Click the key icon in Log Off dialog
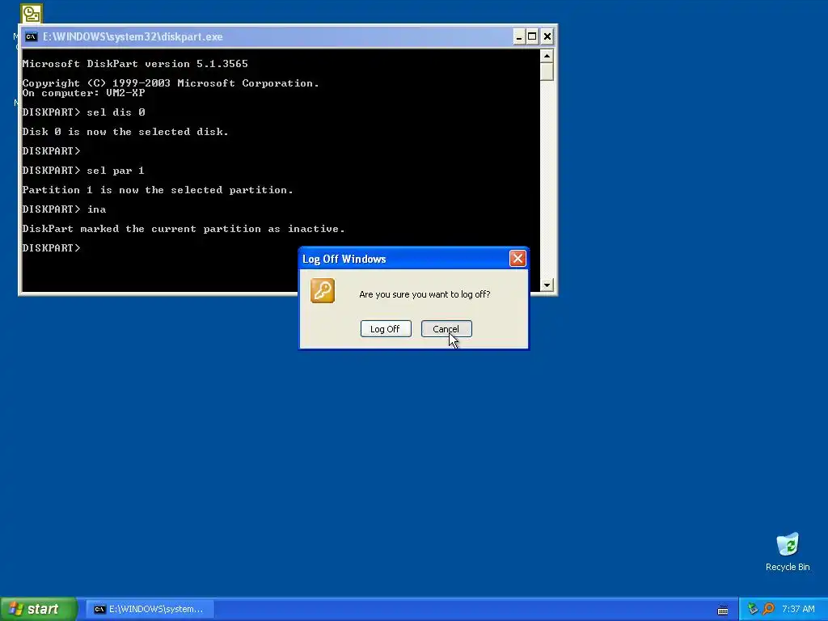This screenshot has width=828, height=621. point(323,291)
